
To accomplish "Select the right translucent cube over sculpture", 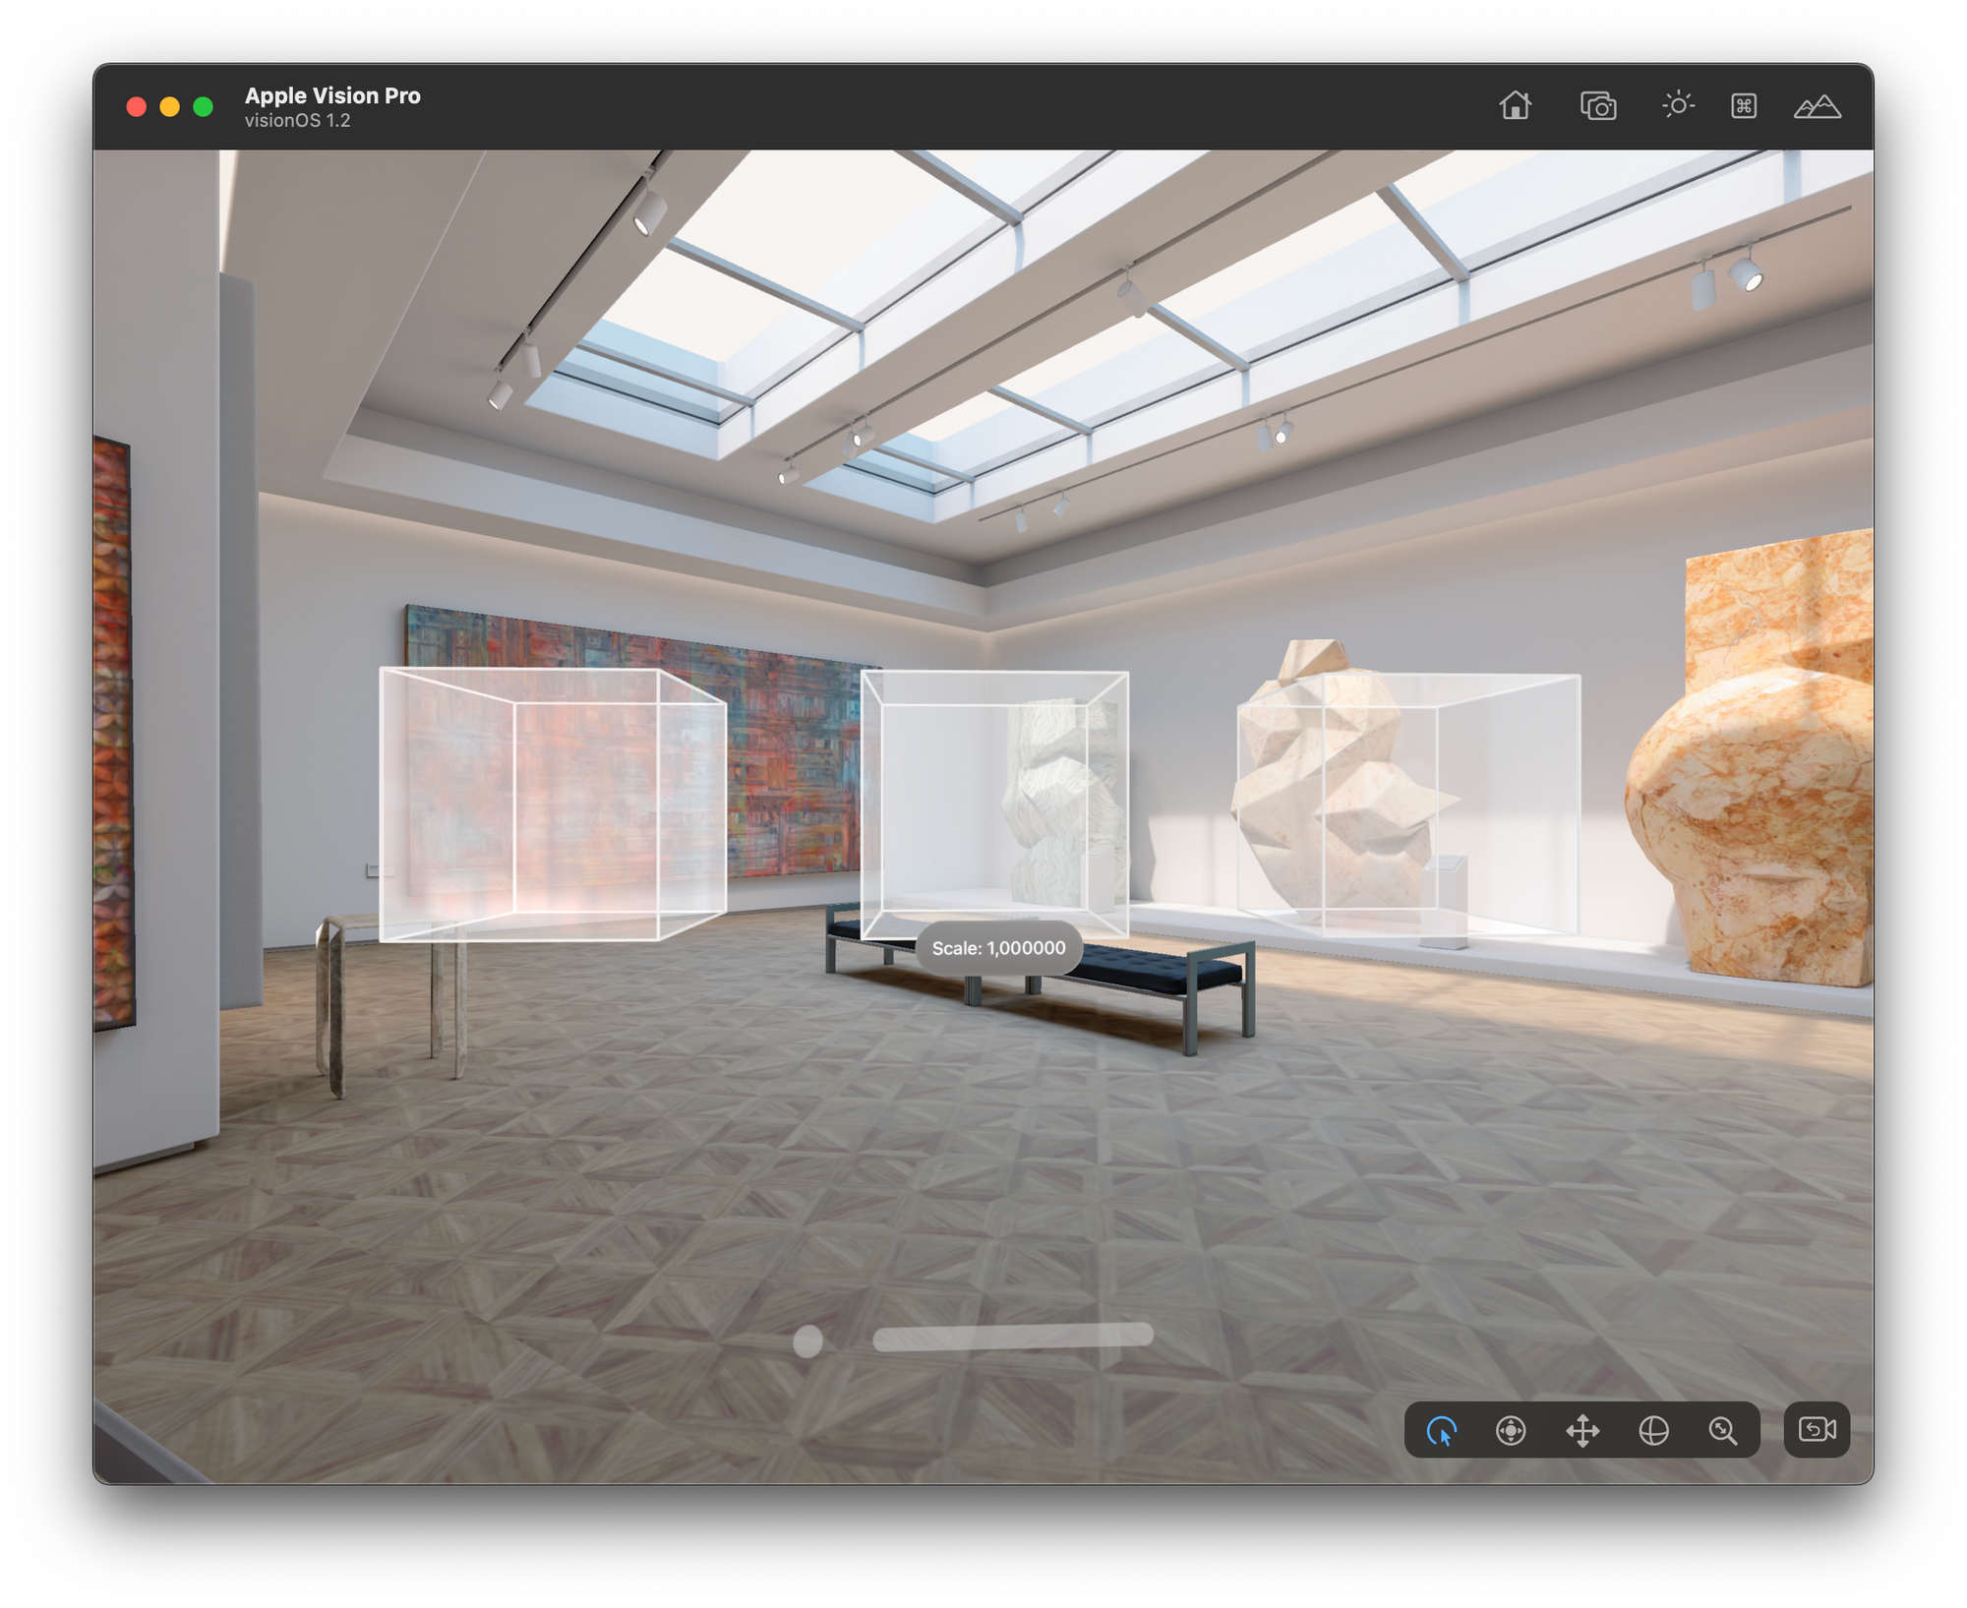I will [1408, 804].
